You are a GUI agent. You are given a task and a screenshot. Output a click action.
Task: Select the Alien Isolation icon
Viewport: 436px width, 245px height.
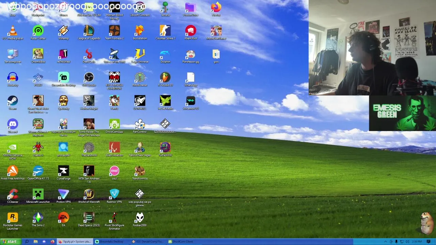[114, 150]
